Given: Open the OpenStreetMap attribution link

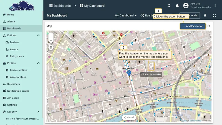Looking at the screenshot, I should pos(195,121).
